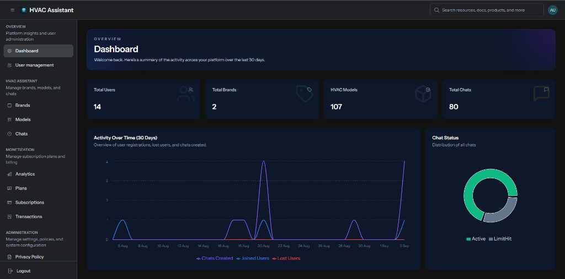Click the Analytics bar chart icon
The image size is (565, 279).
9,174
